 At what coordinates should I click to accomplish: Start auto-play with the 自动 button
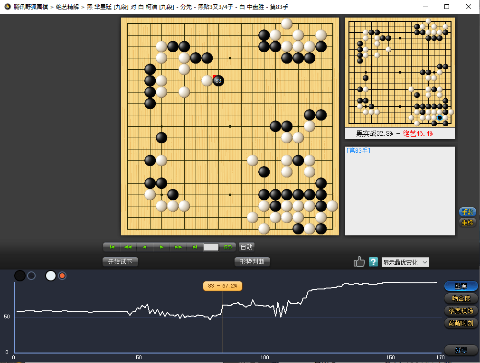tap(246, 247)
